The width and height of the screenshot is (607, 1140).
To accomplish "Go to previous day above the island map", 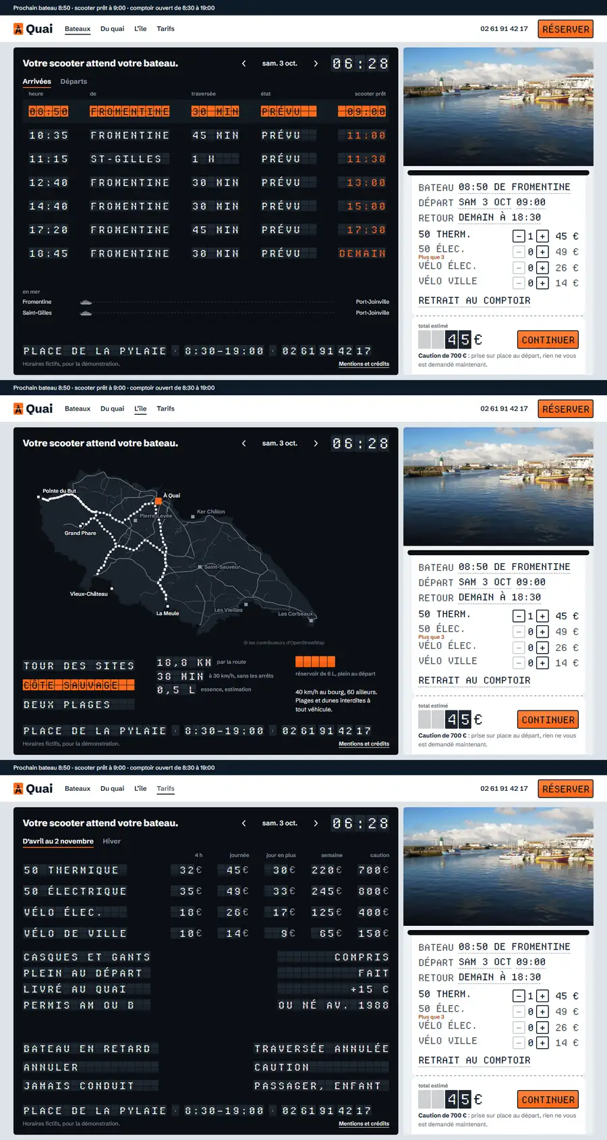I will pyautogui.click(x=243, y=444).
